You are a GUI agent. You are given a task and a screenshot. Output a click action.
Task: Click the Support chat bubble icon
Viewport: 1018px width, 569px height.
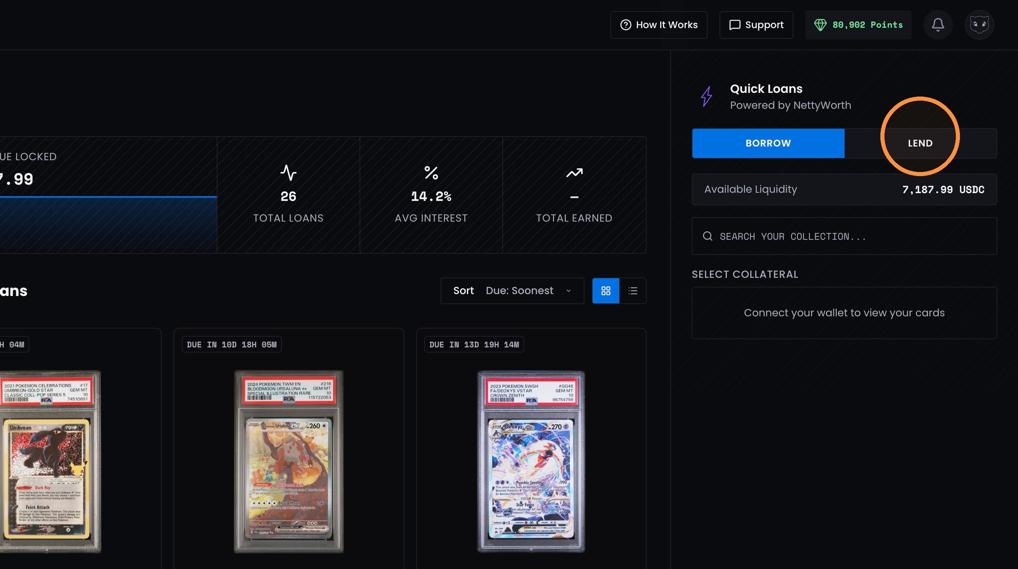point(735,25)
